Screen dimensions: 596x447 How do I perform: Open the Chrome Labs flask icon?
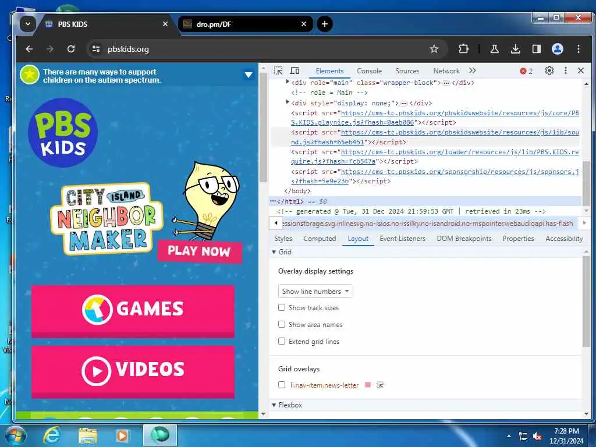(495, 49)
